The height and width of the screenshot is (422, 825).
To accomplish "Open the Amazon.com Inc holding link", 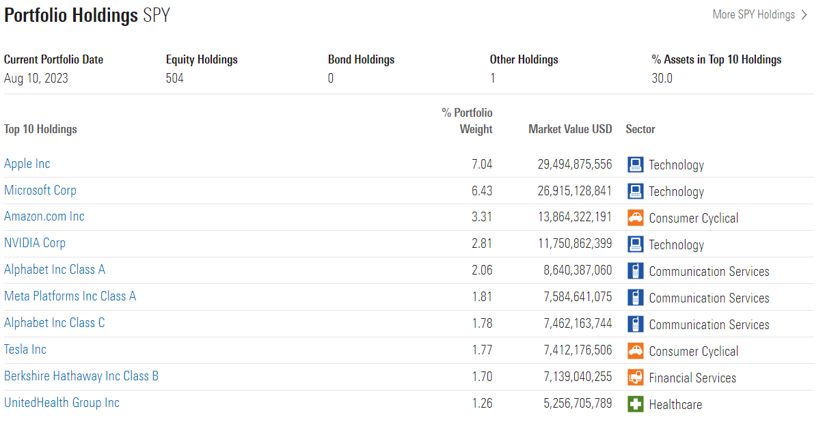I will 44,216.
